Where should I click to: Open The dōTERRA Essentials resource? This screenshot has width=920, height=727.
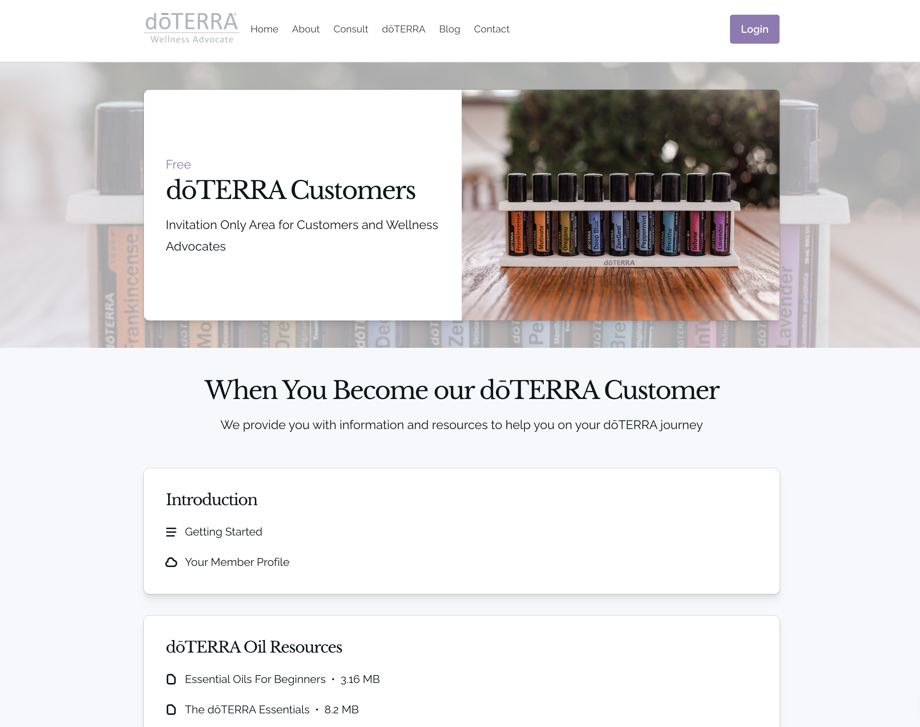coord(247,710)
